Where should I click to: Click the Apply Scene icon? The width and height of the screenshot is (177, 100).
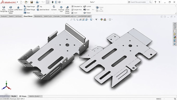105,20
